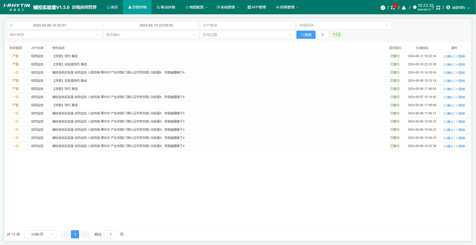Click previous page arrow in pagination
The height and width of the screenshot is (245, 476).
(x=65, y=234)
